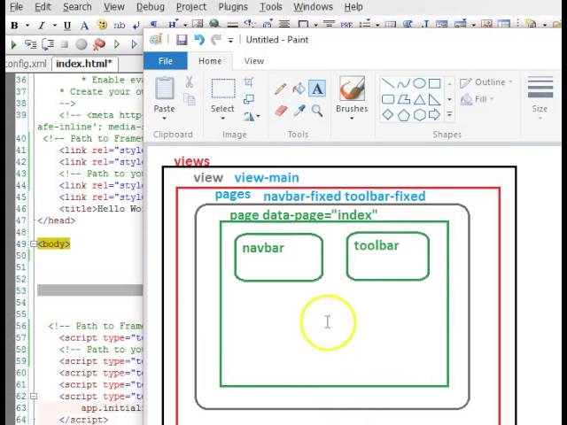This screenshot has width=567, height=425.
Task: Choose the Right triangle shape
Action: (435, 99)
